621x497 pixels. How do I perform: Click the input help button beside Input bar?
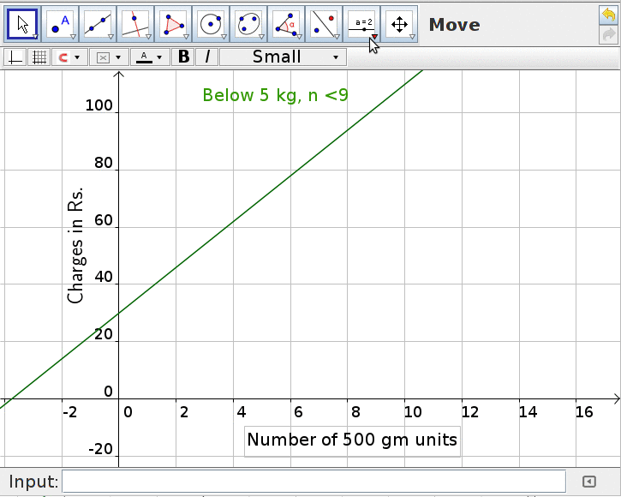tap(588, 482)
